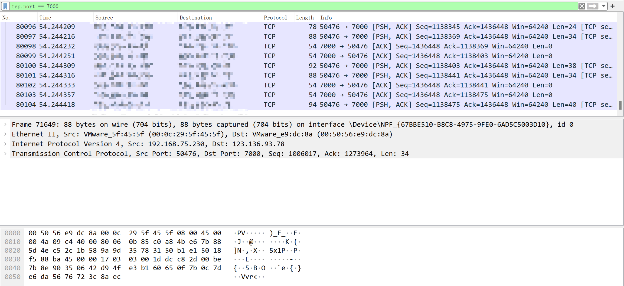Click the display filter bookmark icon
The image size is (624, 286).
click(x=5, y=6)
